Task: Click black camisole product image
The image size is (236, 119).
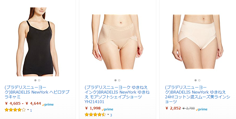Action: pyautogui.click(x=38, y=42)
